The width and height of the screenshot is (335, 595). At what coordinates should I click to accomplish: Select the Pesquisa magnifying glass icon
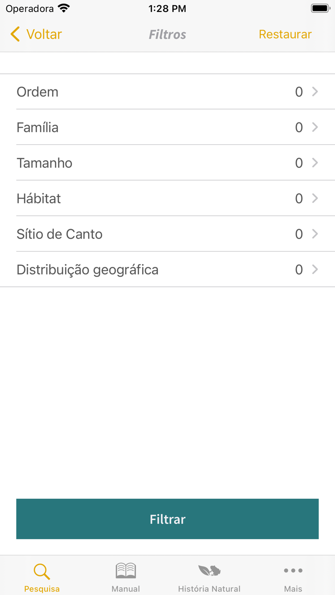pos(42,570)
